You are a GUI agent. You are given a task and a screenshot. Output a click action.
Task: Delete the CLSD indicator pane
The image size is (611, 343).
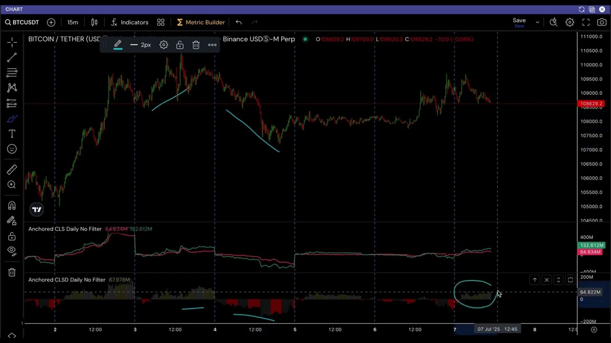[547, 280]
